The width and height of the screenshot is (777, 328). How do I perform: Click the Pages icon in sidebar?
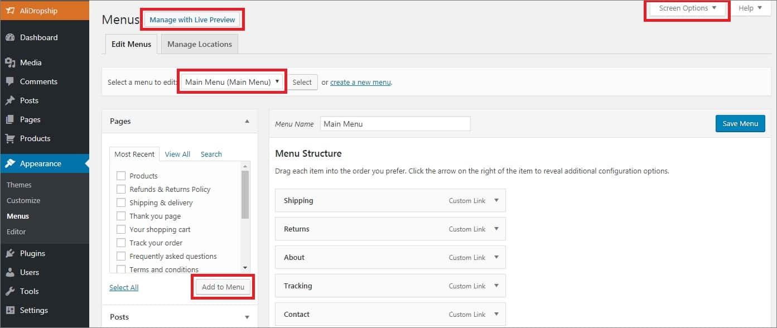click(x=10, y=119)
